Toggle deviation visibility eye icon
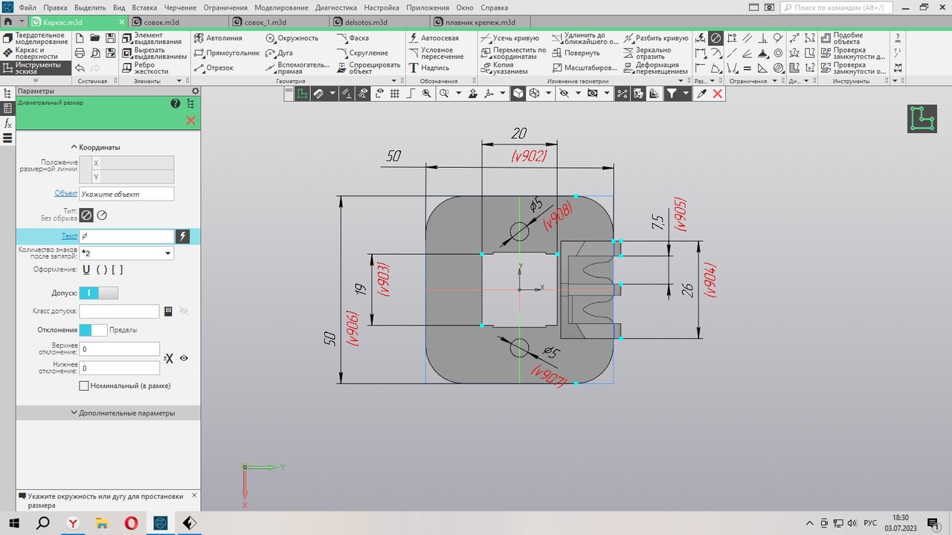The height and width of the screenshot is (535, 952). click(184, 358)
